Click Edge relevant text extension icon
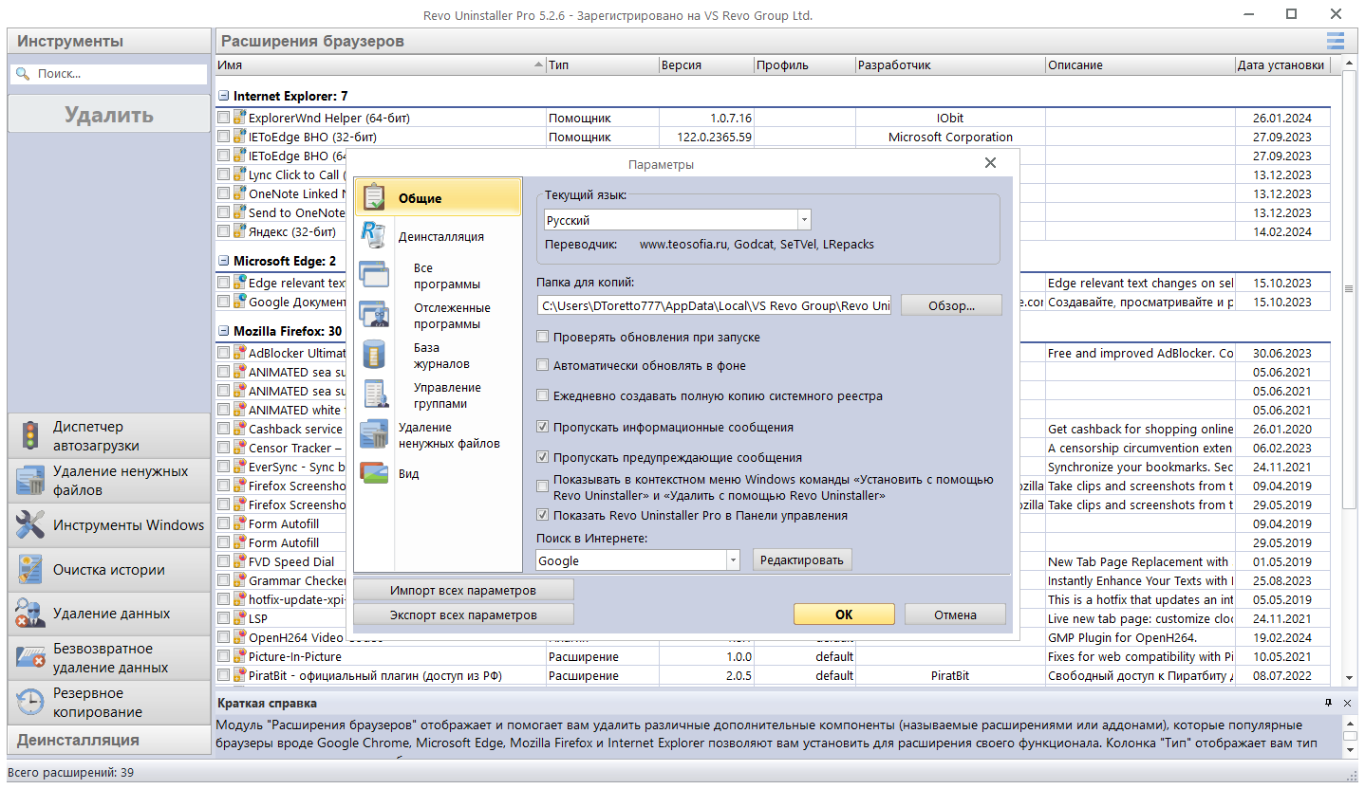1365x789 pixels. pyautogui.click(x=240, y=283)
